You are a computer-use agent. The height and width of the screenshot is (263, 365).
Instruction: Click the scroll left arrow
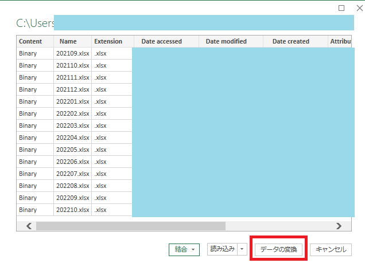pos(29,226)
